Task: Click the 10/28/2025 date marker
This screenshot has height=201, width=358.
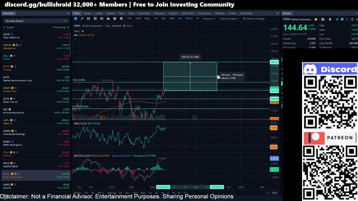Action: click(217, 187)
